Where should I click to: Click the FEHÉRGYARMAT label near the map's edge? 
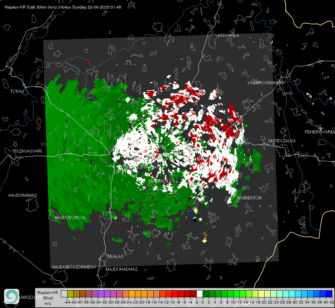pyautogui.click(x=320, y=132)
